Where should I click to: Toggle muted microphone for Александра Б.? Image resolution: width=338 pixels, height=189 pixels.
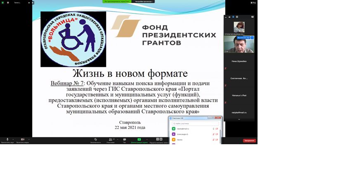coord(213,134)
